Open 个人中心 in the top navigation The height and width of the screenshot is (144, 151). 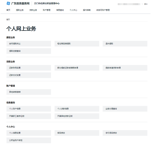pos(73,10)
